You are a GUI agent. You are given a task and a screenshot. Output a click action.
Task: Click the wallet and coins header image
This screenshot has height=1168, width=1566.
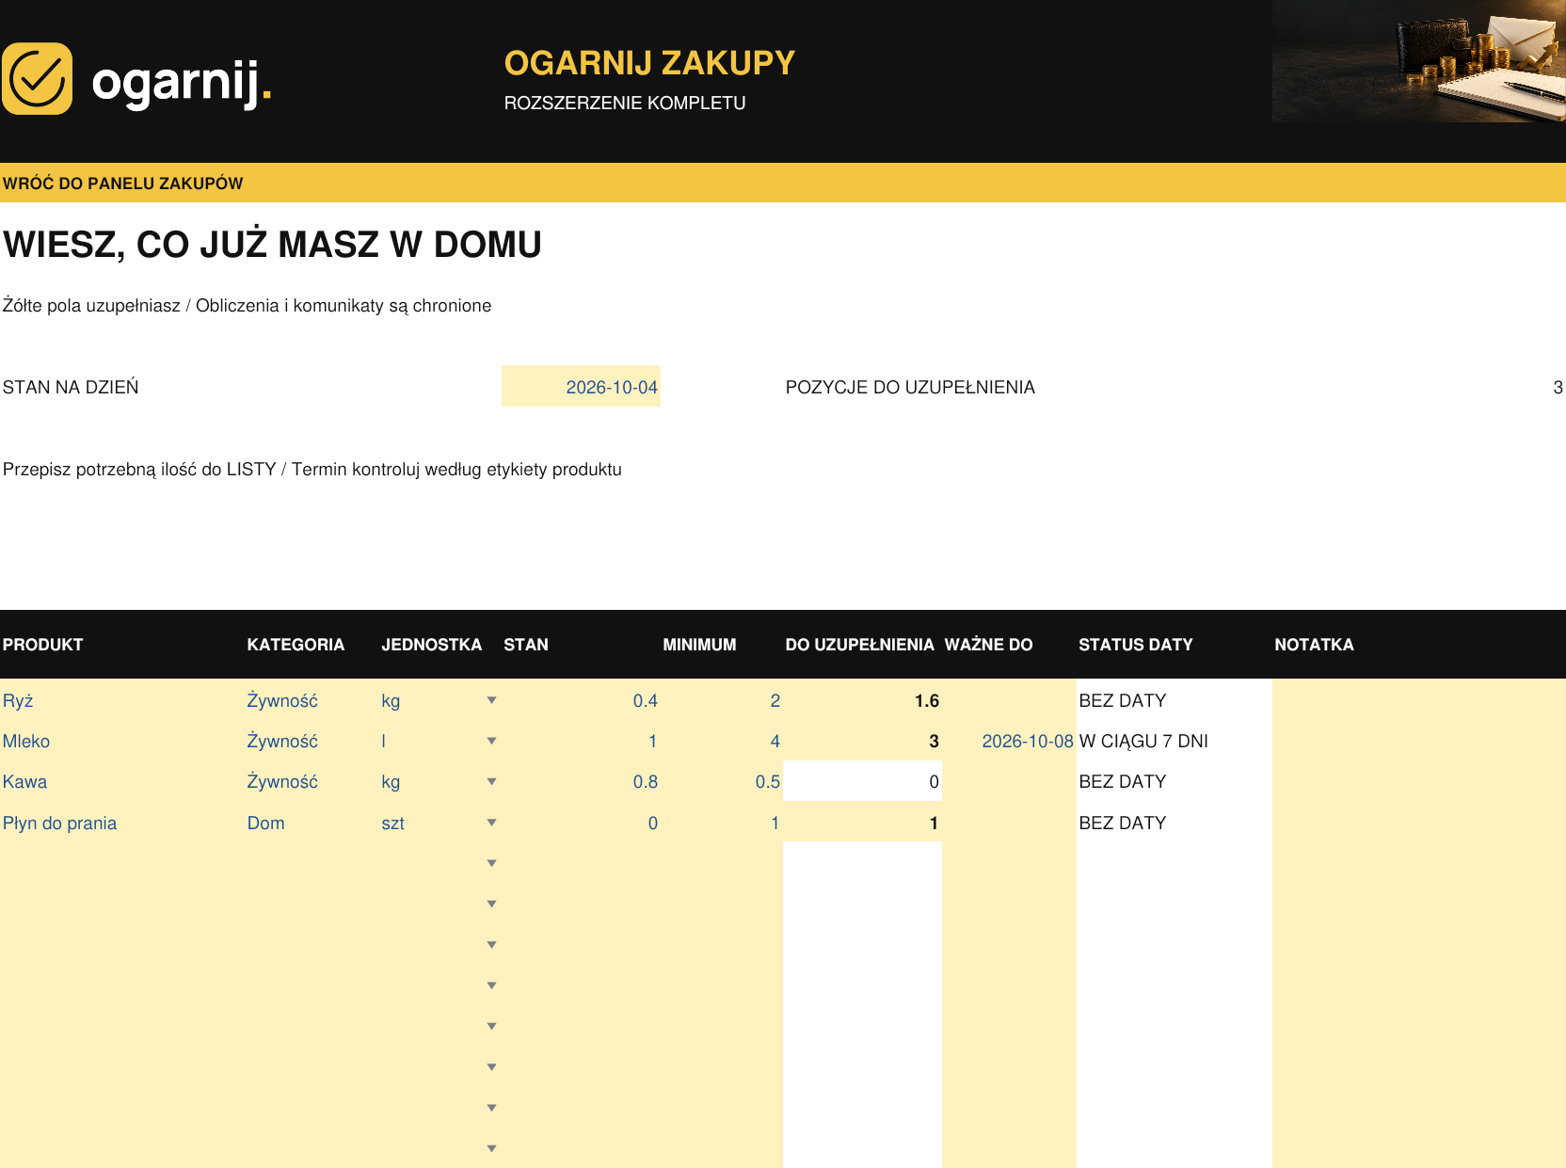click(x=1418, y=61)
